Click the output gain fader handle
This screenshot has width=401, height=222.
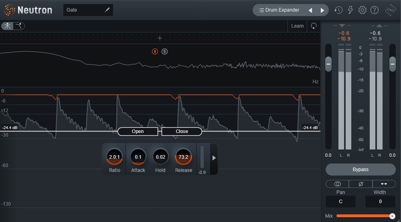[x=392, y=64]
